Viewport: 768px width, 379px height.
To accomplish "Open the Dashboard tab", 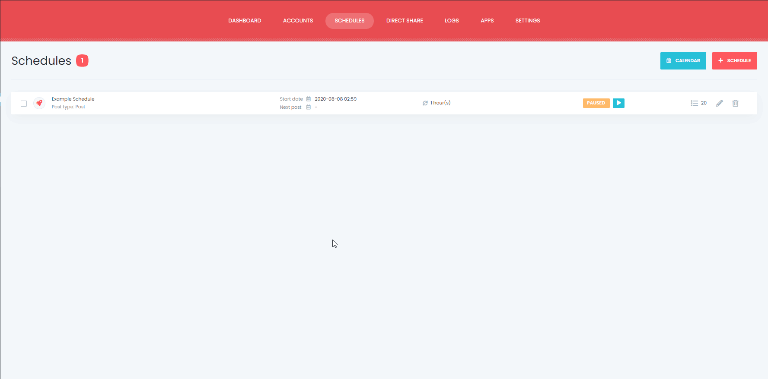I will pos(245,21).
